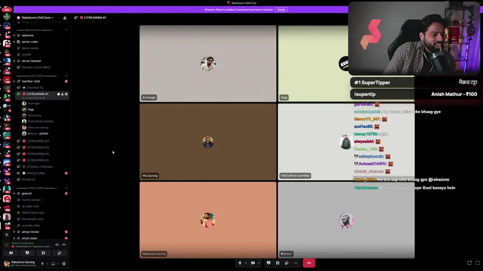Viewport: 483px width, 271px height.
Task: Mute microphone in user panel
Action: [x=42, y=264]
